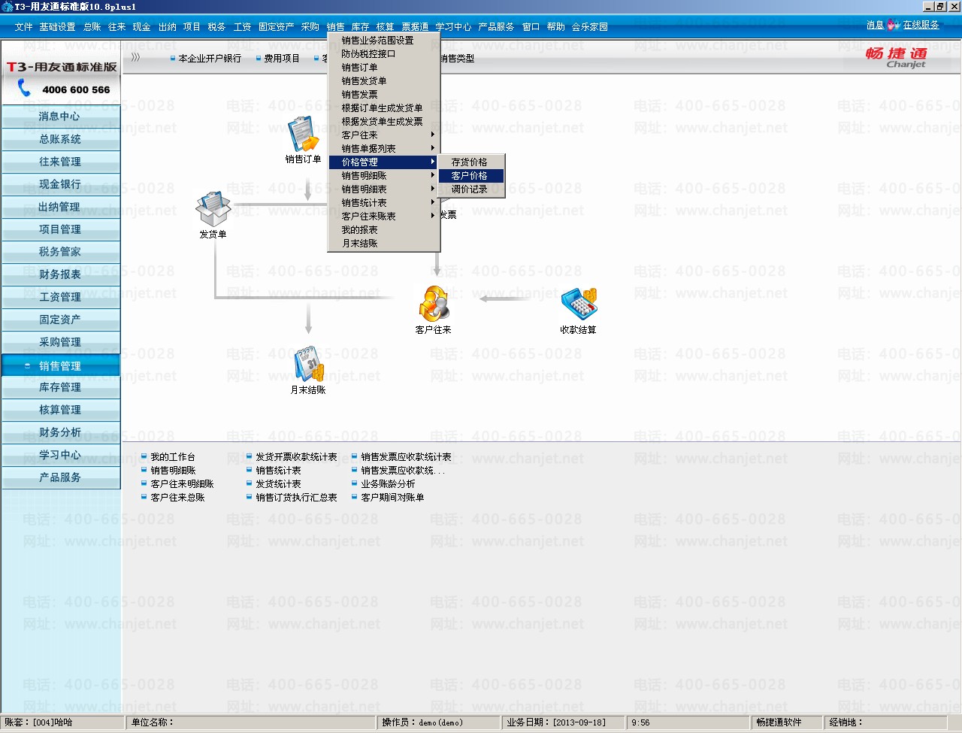Open the 发货开票收款统计表 report link
Image resolution: width=962 pixels, height=733 pixels.
click(x=296, y=457)
